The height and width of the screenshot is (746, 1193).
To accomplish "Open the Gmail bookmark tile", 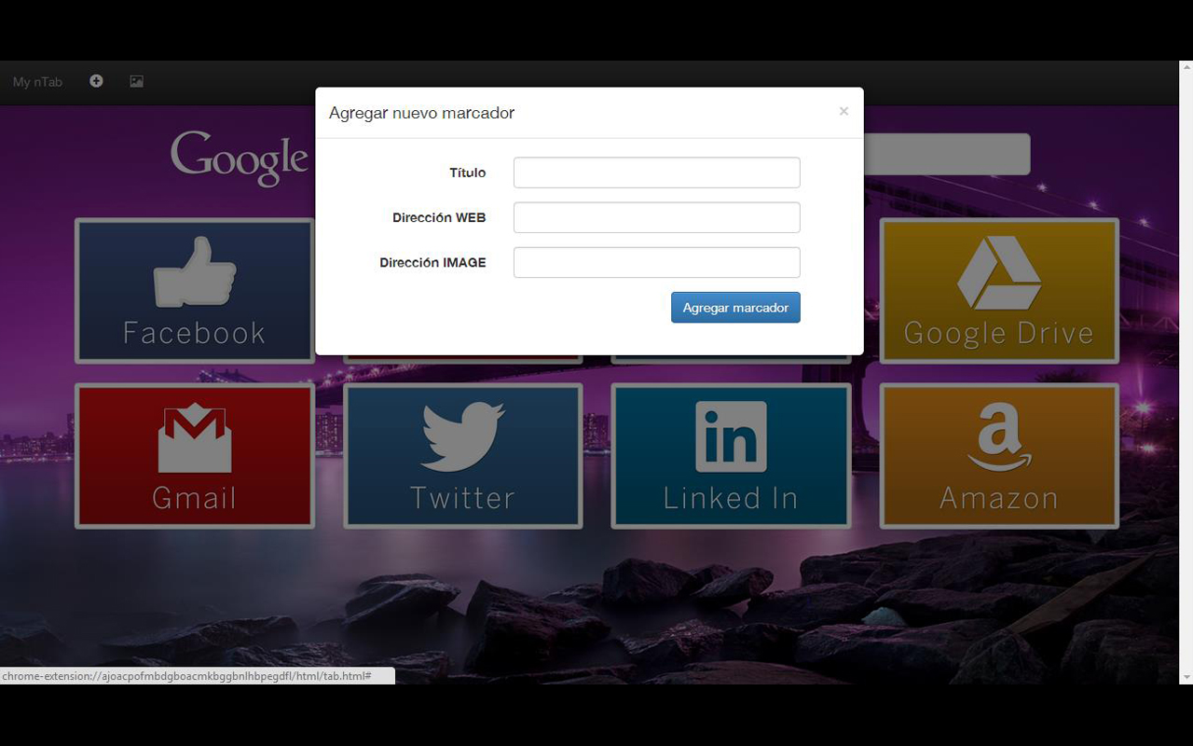I will click(195, 456).
